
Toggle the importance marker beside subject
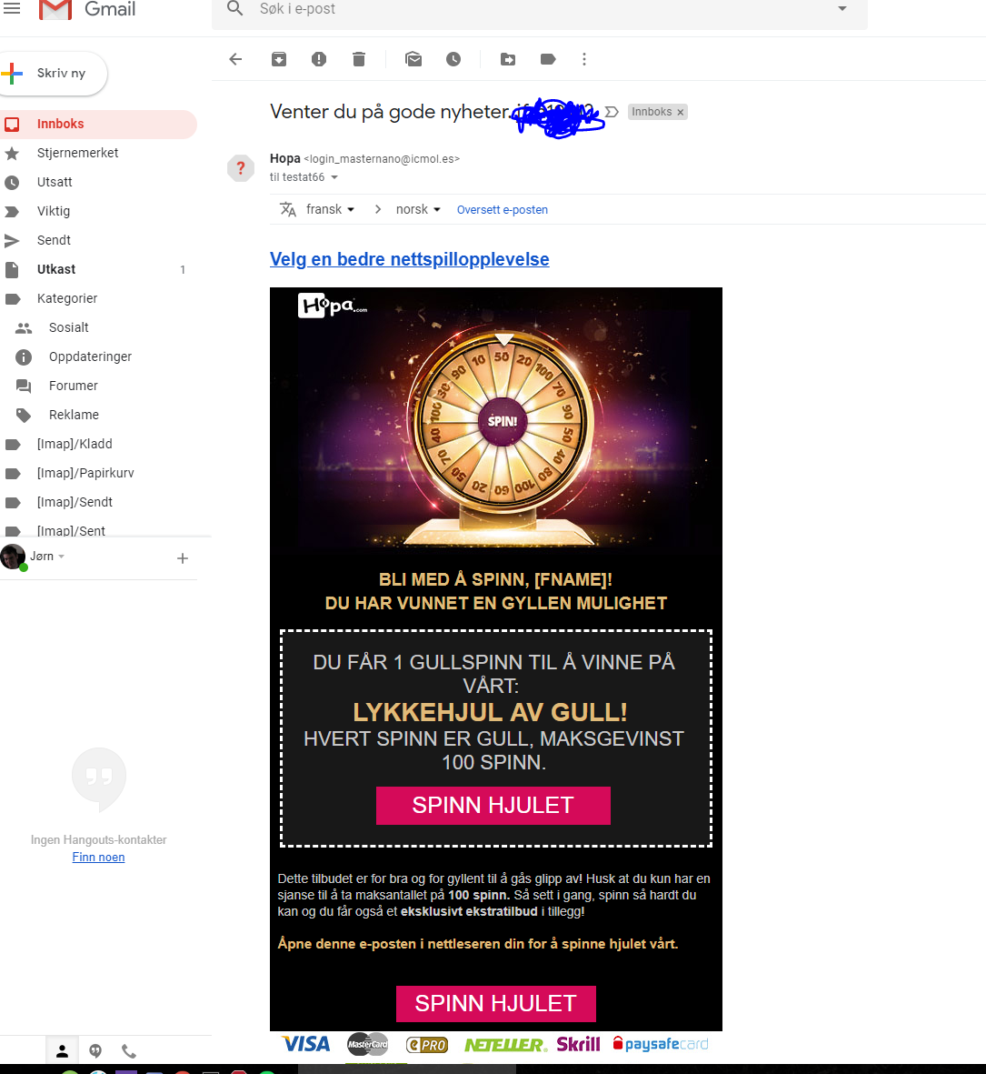(x=613, y=112)
